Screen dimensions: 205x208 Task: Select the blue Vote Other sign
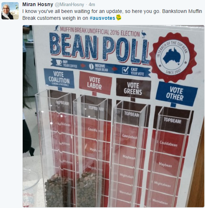[x=176, y=94]
